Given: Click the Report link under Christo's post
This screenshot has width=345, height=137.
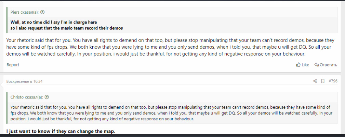Looking at the screenshot, I should 13,65.
